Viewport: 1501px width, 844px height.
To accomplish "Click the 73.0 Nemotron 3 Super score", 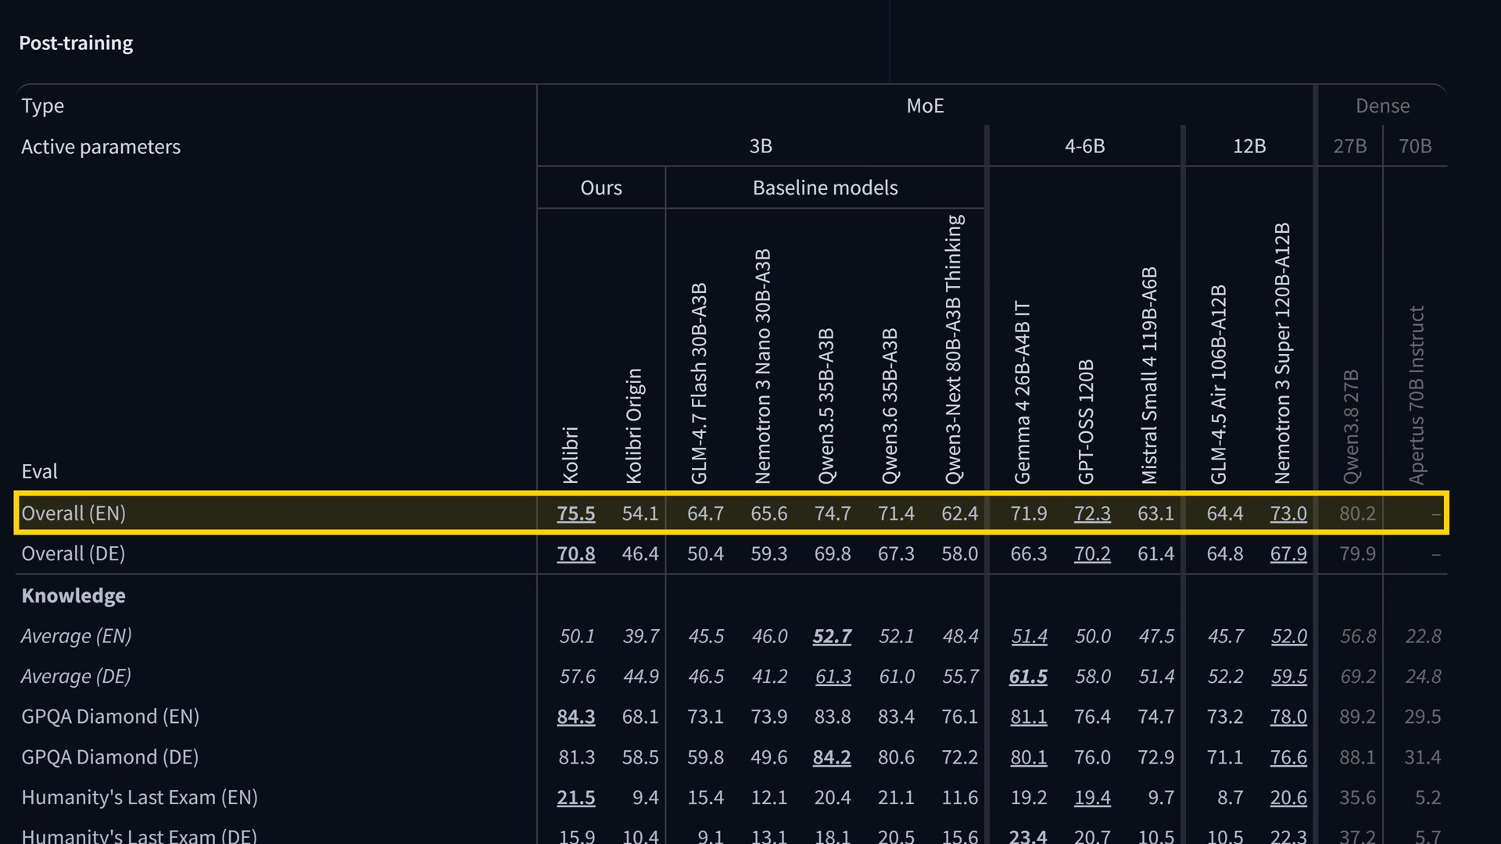I will point(1288,513).
